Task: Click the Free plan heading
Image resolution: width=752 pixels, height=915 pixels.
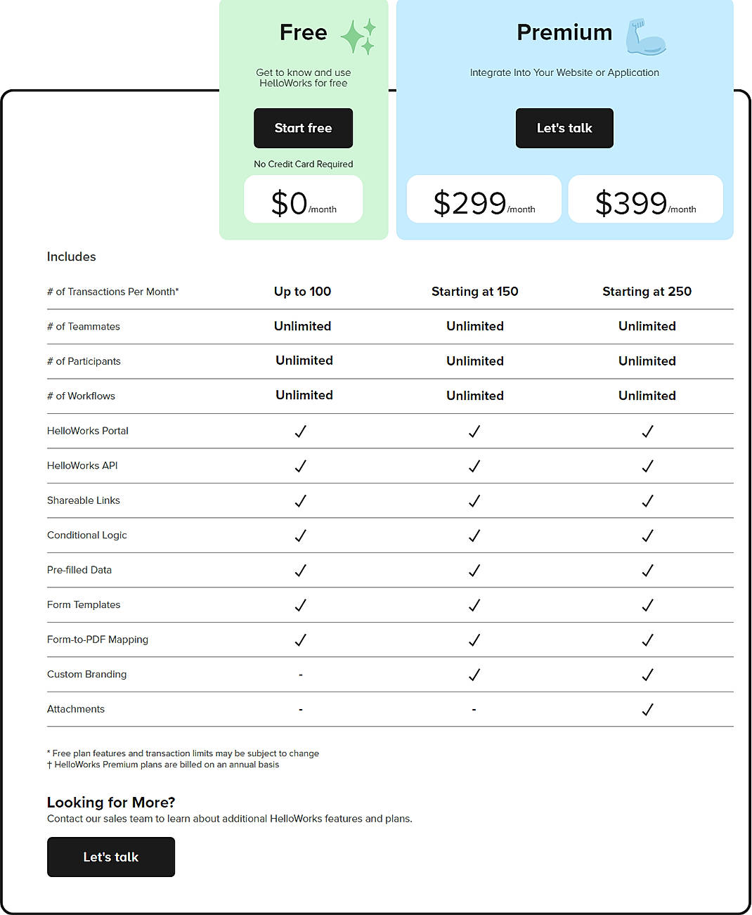Action: point(304,32)
